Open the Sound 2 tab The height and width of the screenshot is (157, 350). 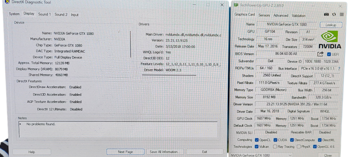(61, 15)
